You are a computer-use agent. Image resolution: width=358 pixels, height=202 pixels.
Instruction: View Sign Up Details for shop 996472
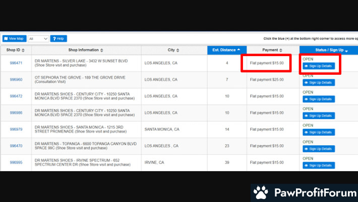[319, 99]
